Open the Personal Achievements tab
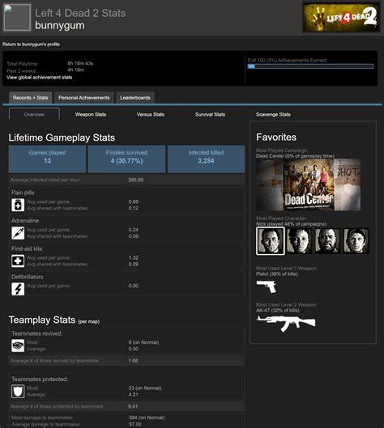 tap(84, 97)
